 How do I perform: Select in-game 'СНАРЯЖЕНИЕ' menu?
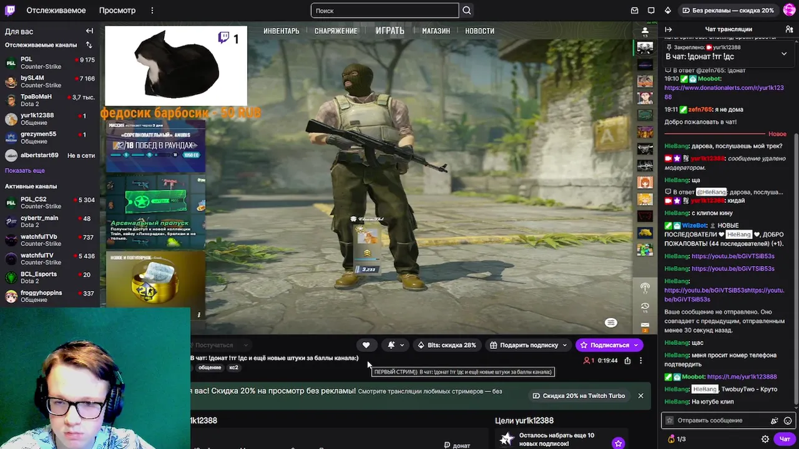(336, 31)
